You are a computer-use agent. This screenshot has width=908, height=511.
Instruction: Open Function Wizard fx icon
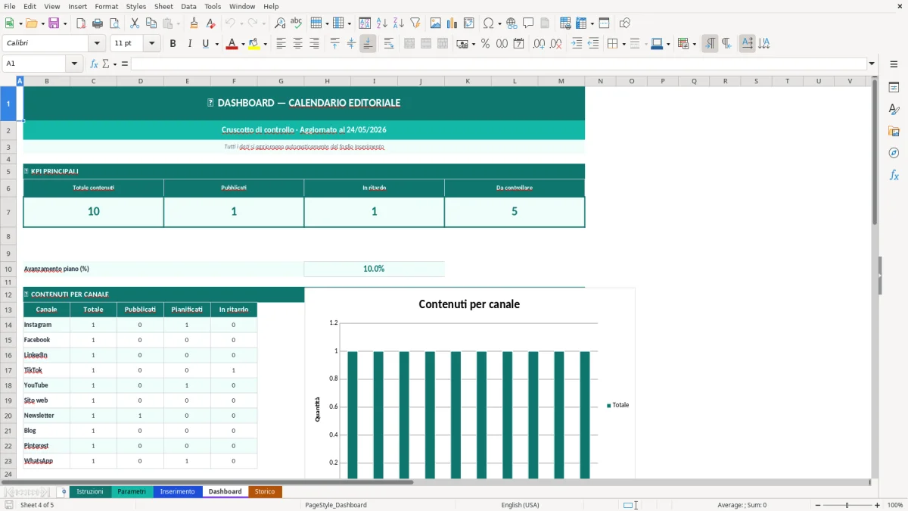(x=94, y=64)
